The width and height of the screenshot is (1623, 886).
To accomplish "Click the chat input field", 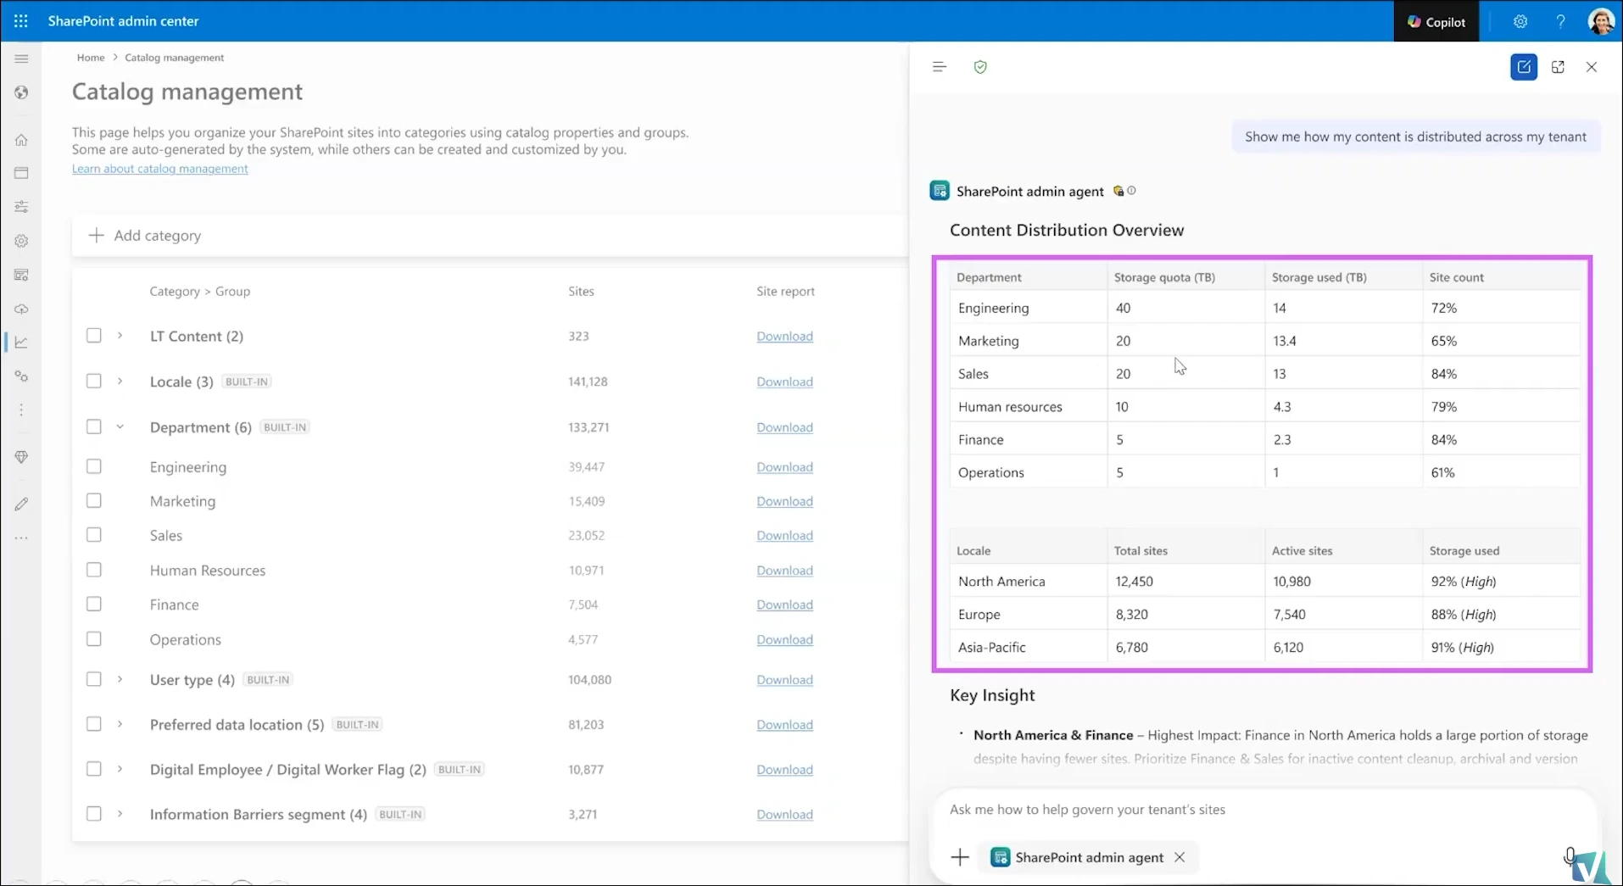I will point(1263,810).
